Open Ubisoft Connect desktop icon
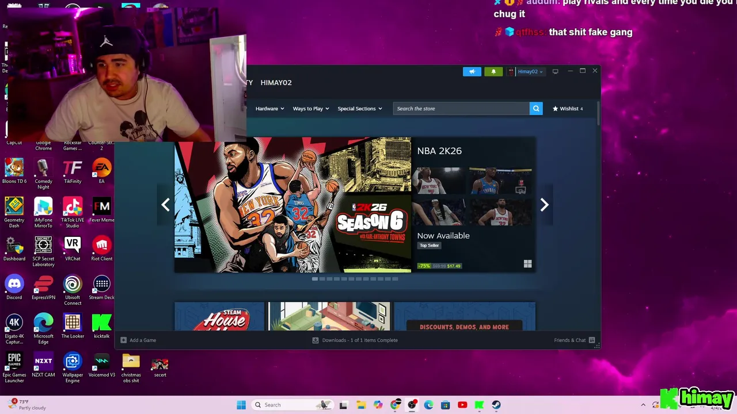The height and width of the screenshot is (414, 737). 73,290
